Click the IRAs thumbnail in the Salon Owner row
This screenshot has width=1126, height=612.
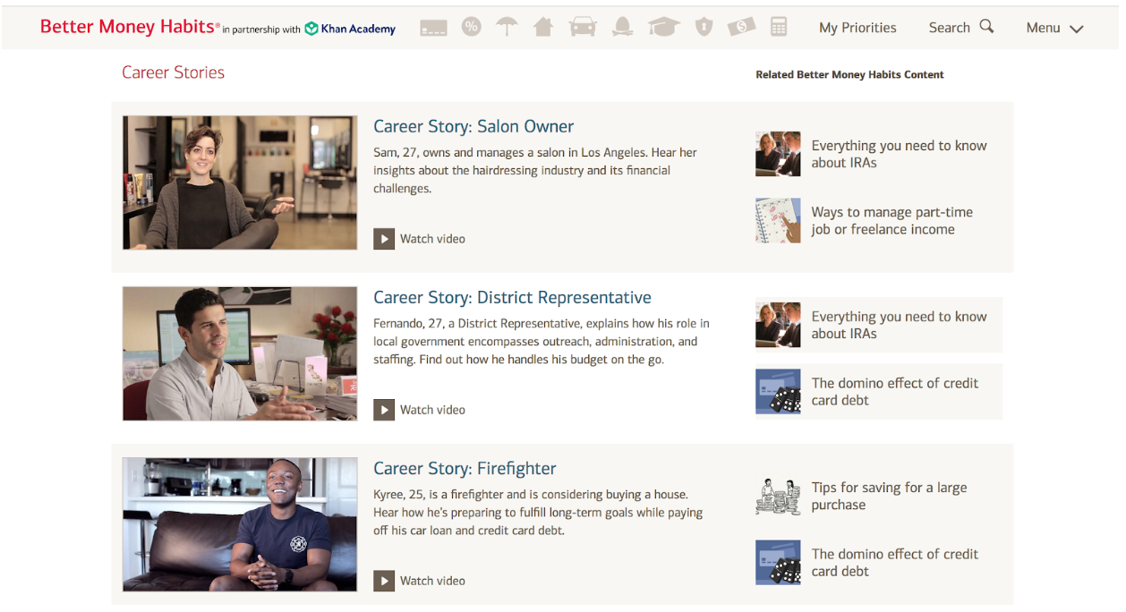tap(778, 154)
